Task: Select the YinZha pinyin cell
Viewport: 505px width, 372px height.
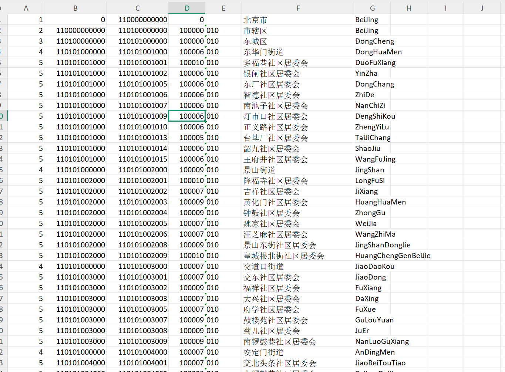Action: click(x=372, y=73)
